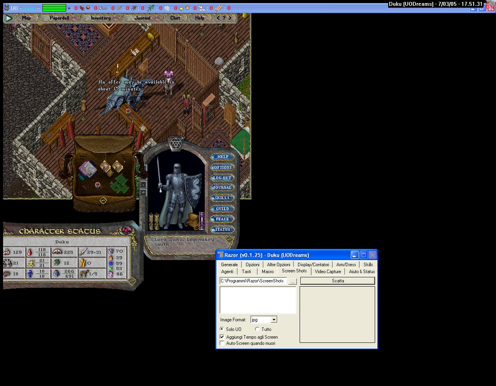Minimize the paperdoll with the diamond button

[x=230, y=240]
